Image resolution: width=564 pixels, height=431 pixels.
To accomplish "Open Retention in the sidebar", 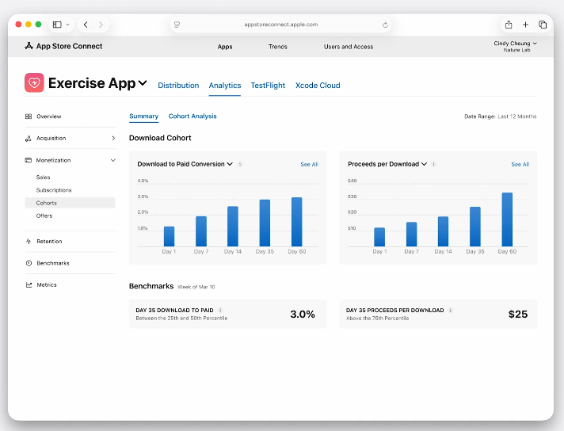I will tap(49, 241).
